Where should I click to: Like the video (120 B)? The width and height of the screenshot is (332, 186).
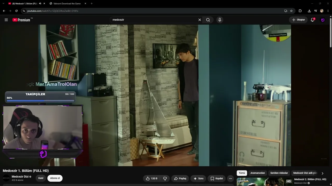[151, 179]
